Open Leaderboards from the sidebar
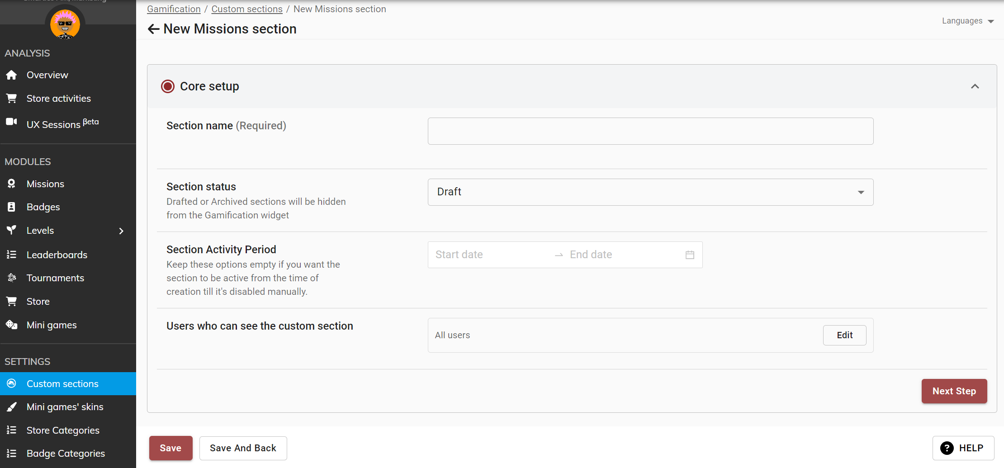 [x=57, y=255]
